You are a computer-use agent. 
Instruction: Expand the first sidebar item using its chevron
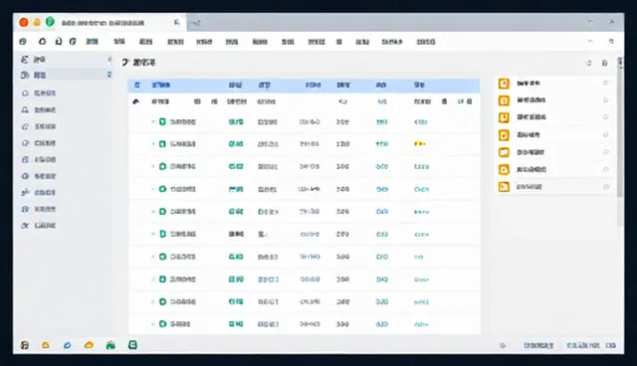click(x=108, y=60)
